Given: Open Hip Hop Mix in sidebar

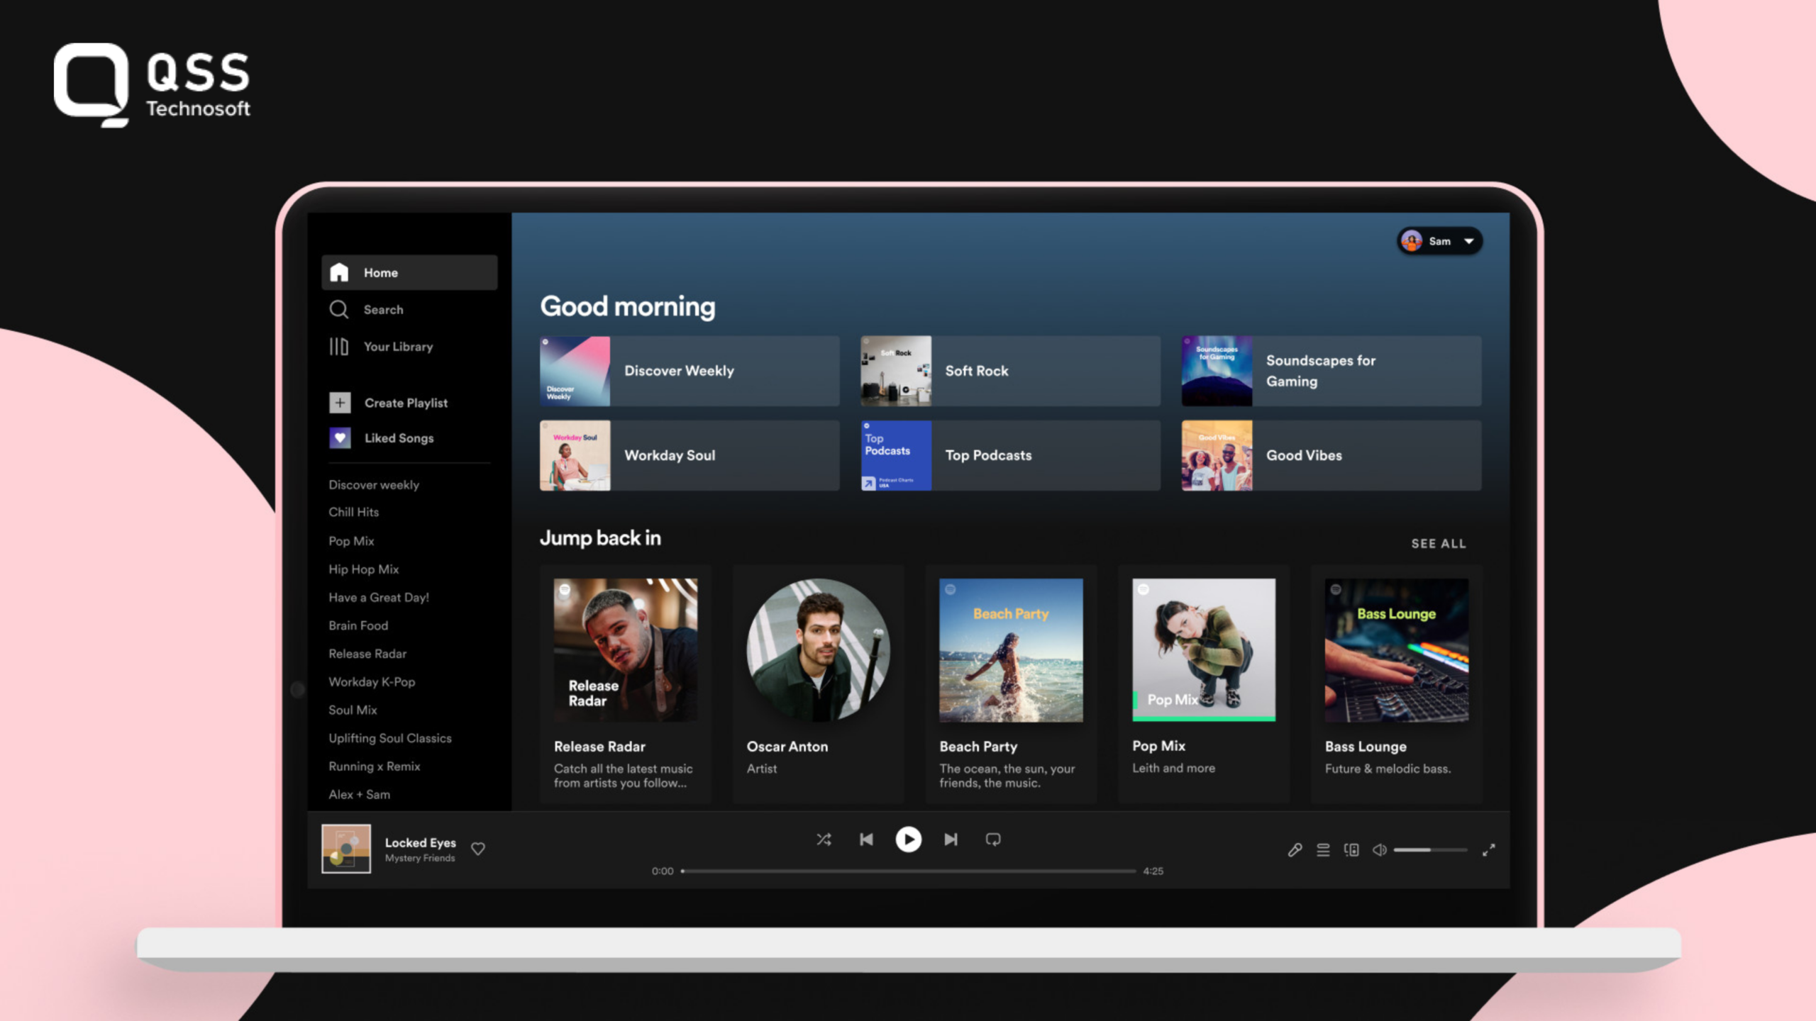Looking at the screenshot, I should (363, 569).
